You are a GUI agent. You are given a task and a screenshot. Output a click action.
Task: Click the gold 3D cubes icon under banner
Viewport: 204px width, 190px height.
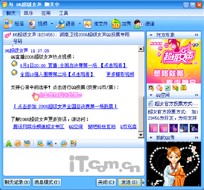coord(175,88)
